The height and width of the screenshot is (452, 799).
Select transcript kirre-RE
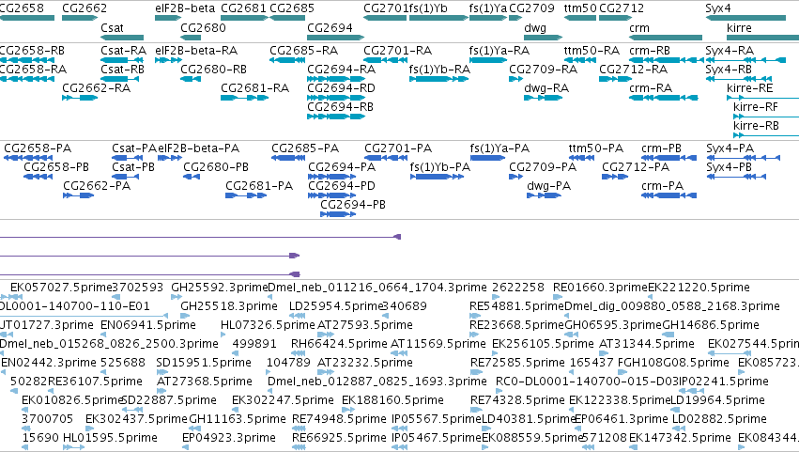pos(762,98)
